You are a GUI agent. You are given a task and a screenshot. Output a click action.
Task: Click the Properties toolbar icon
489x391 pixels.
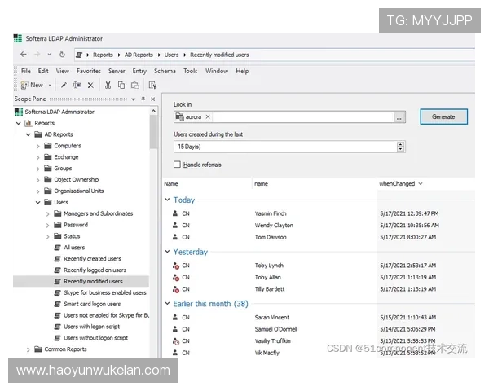click(152, 85)
